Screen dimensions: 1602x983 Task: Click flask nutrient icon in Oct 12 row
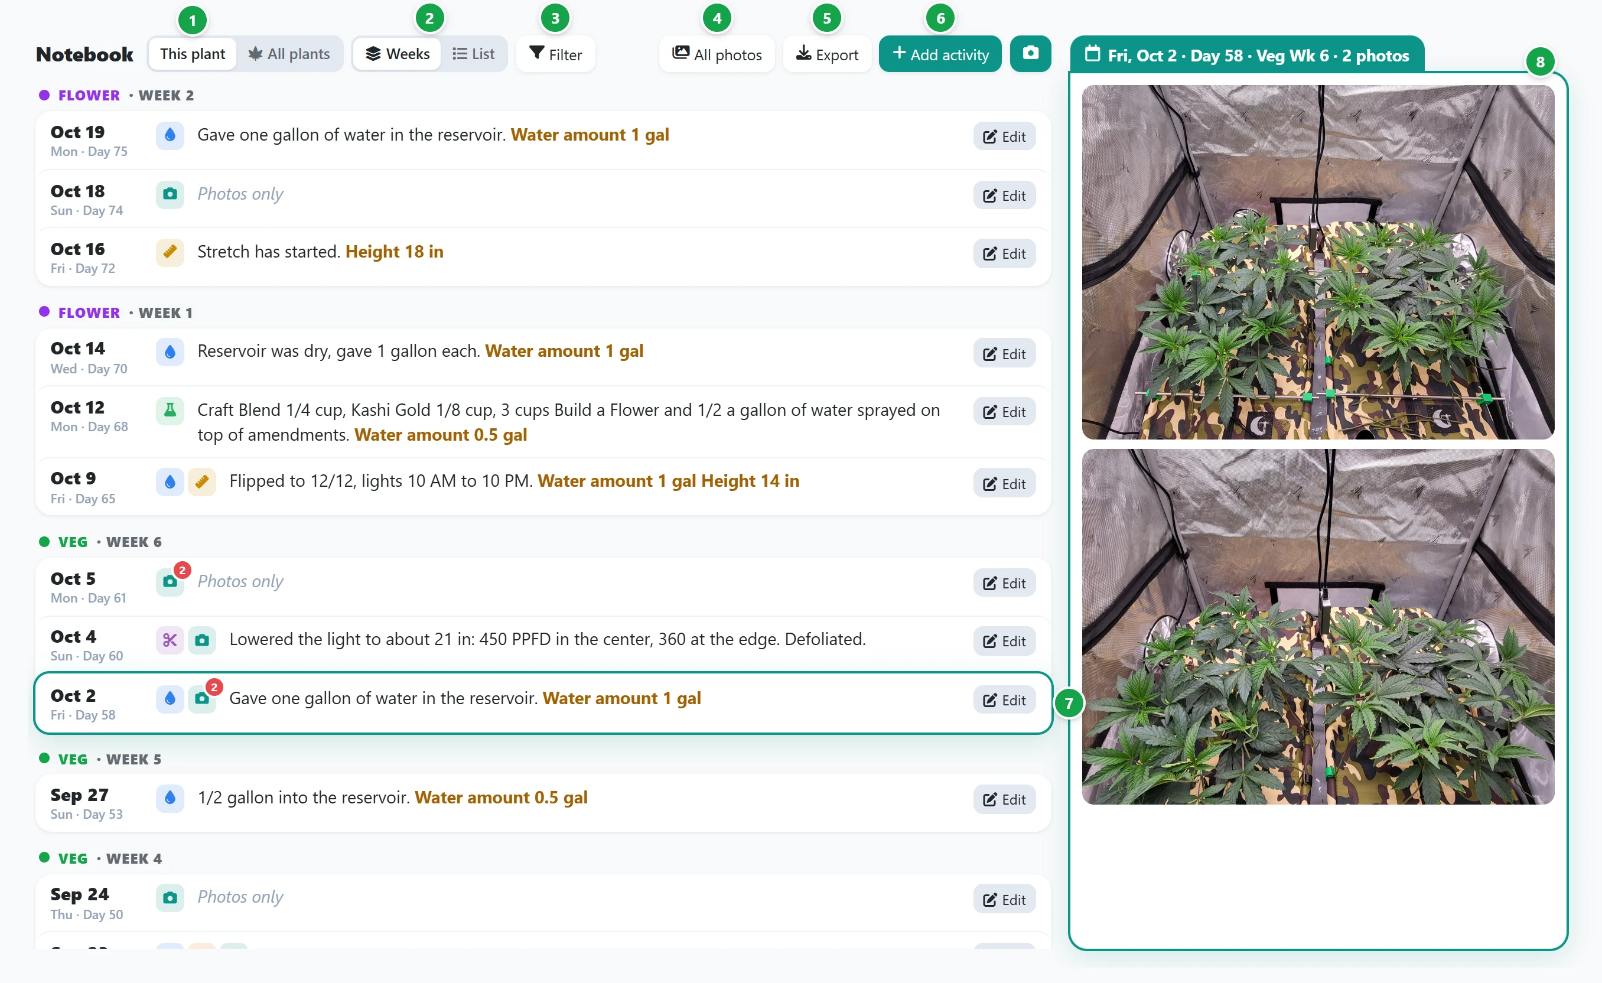(x=170, y=411)
